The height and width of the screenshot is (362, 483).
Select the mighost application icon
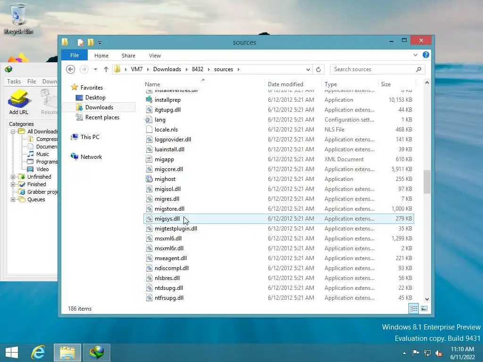click(x=149, y=179)
